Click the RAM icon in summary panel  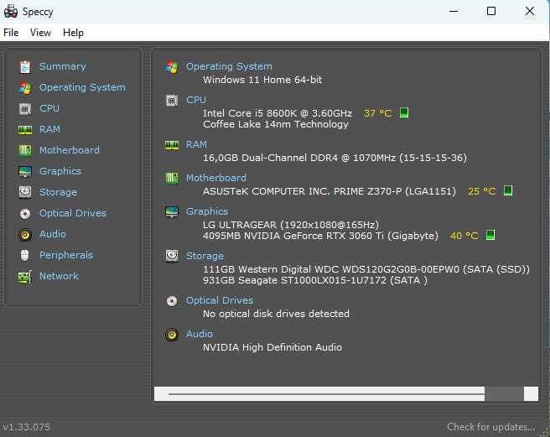coord(172,144)
